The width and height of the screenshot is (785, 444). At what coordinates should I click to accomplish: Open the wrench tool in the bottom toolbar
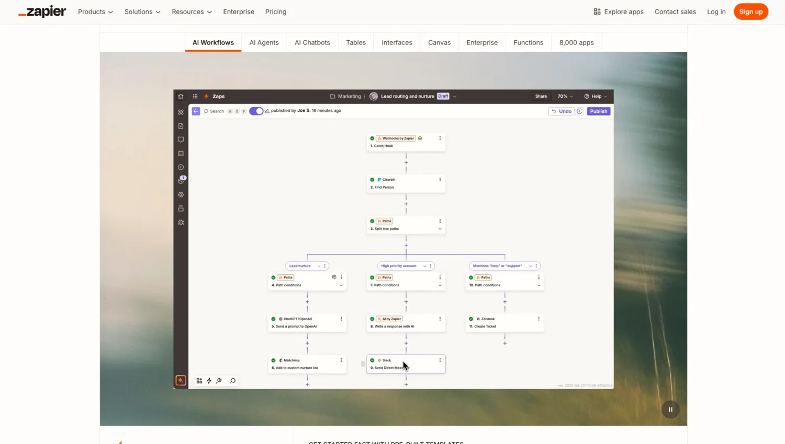click(219, 381)
